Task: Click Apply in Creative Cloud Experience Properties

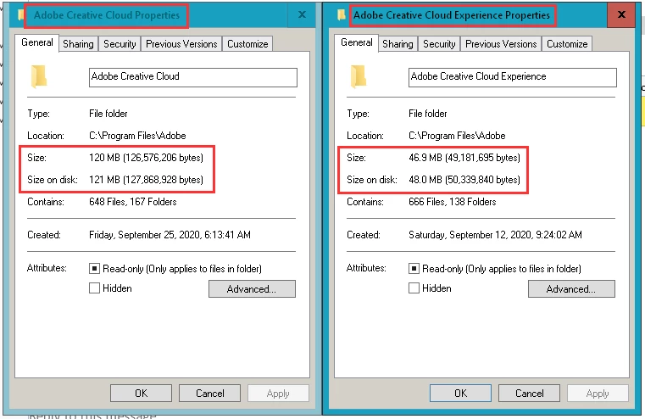Action: tap(598, 394)
